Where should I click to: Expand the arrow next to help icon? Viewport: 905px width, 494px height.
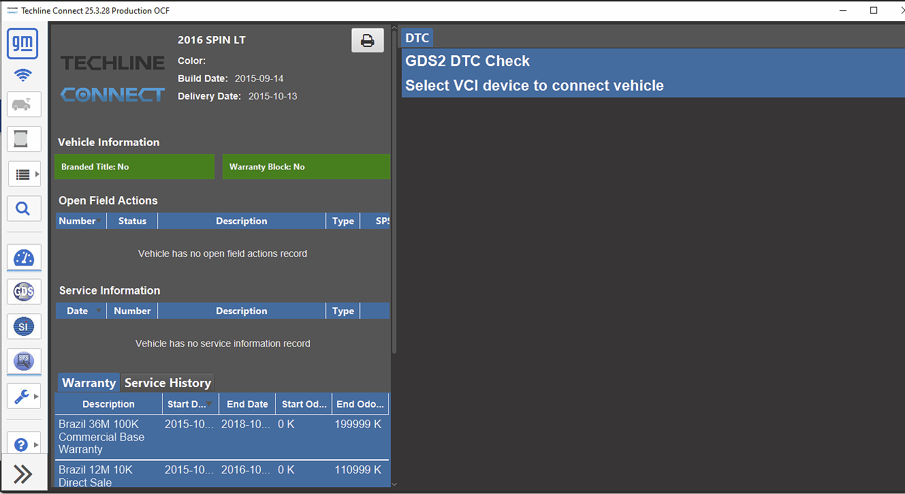pos(37,444)
